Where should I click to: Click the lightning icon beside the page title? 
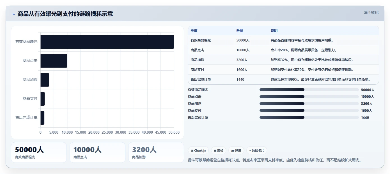pyautogui.click(x=13, y=14)
